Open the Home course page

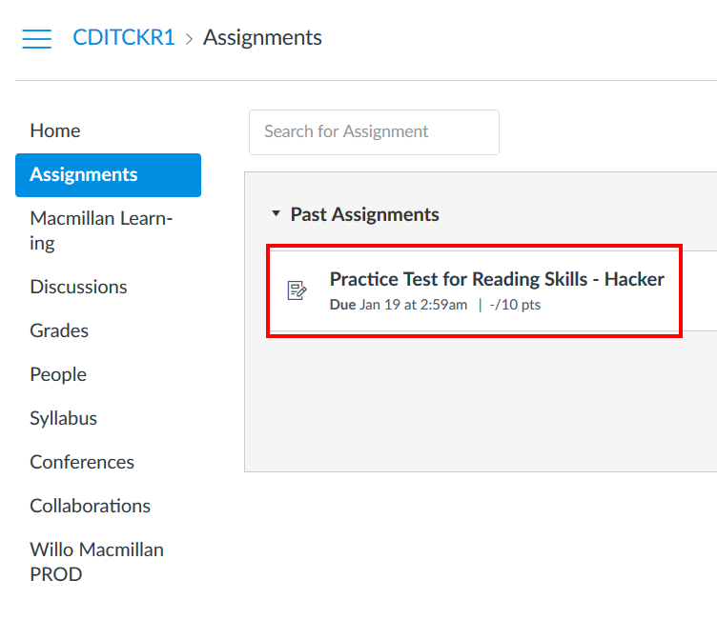click(x=54, y=130)
